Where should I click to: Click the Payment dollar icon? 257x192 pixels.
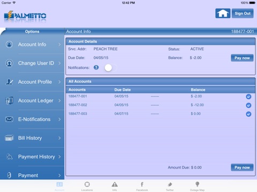coord(9,175)
